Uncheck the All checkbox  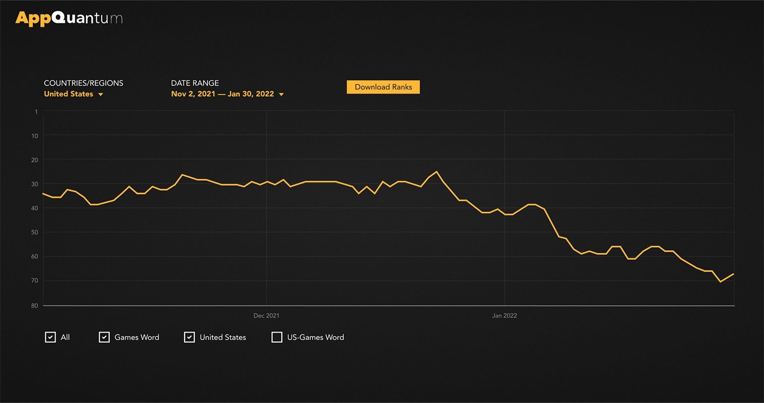[x=50, y=337]
